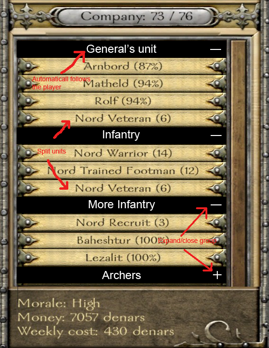The width and height of the screenshot is (269, 348).
Task: Select Lezalit (100%) companion row
Action: 122,258
